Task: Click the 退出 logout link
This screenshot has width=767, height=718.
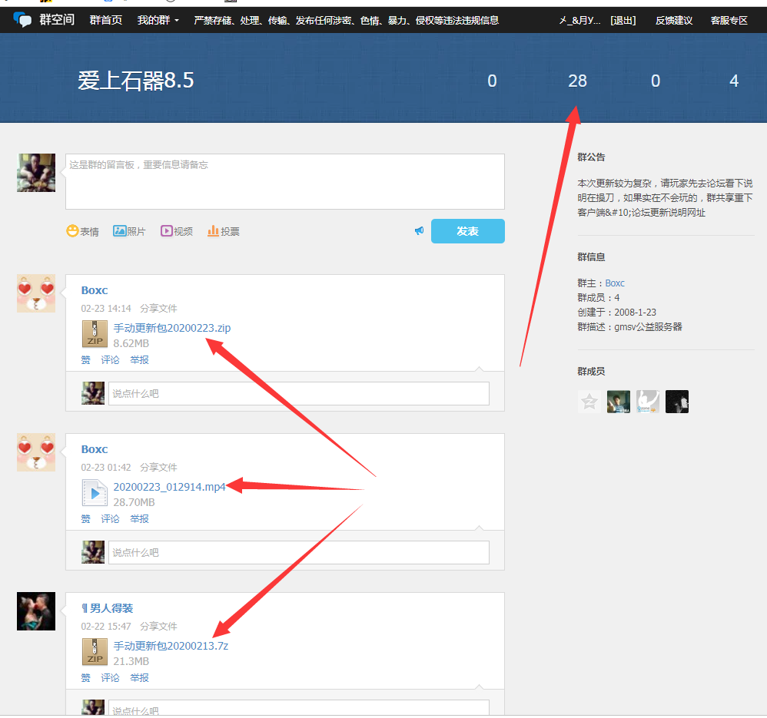Action: pos(623,21)
